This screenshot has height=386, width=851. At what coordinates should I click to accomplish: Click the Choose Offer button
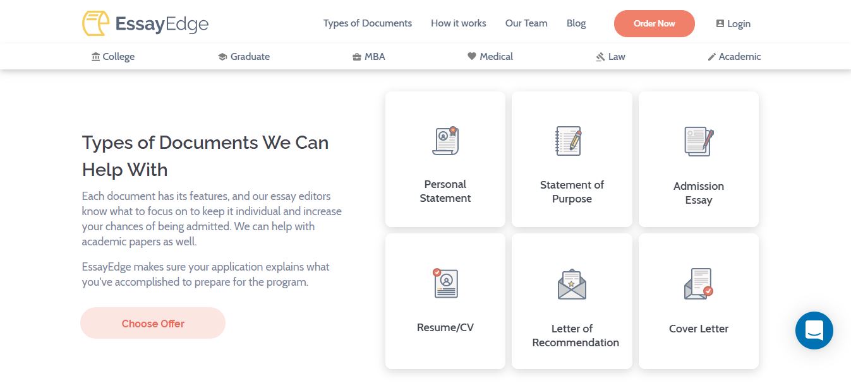tap(153, 324)
